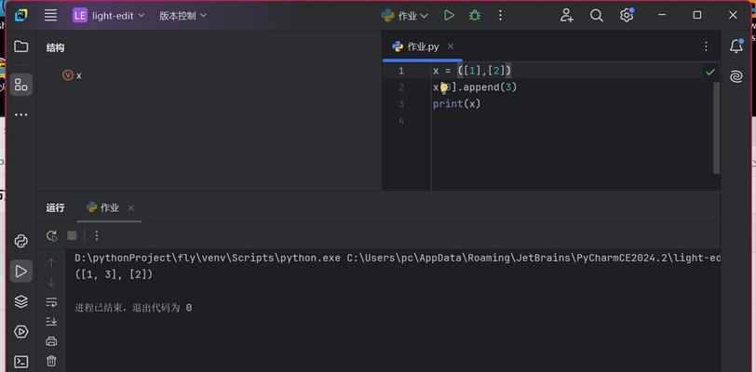Open the main hamburger menu
Viewport: 756px width, 372px height.
point(50,16)
